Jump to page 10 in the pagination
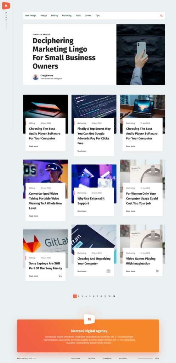 tap(109, 296)
